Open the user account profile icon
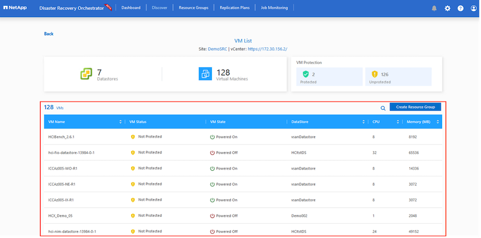This screenshot has width=481, height=238. point(472,8)
